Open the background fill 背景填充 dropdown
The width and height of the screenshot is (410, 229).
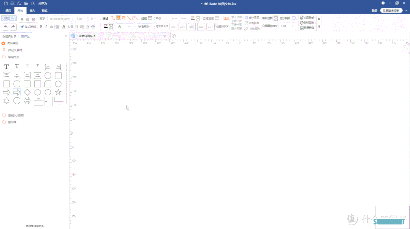tap(162, 26)
